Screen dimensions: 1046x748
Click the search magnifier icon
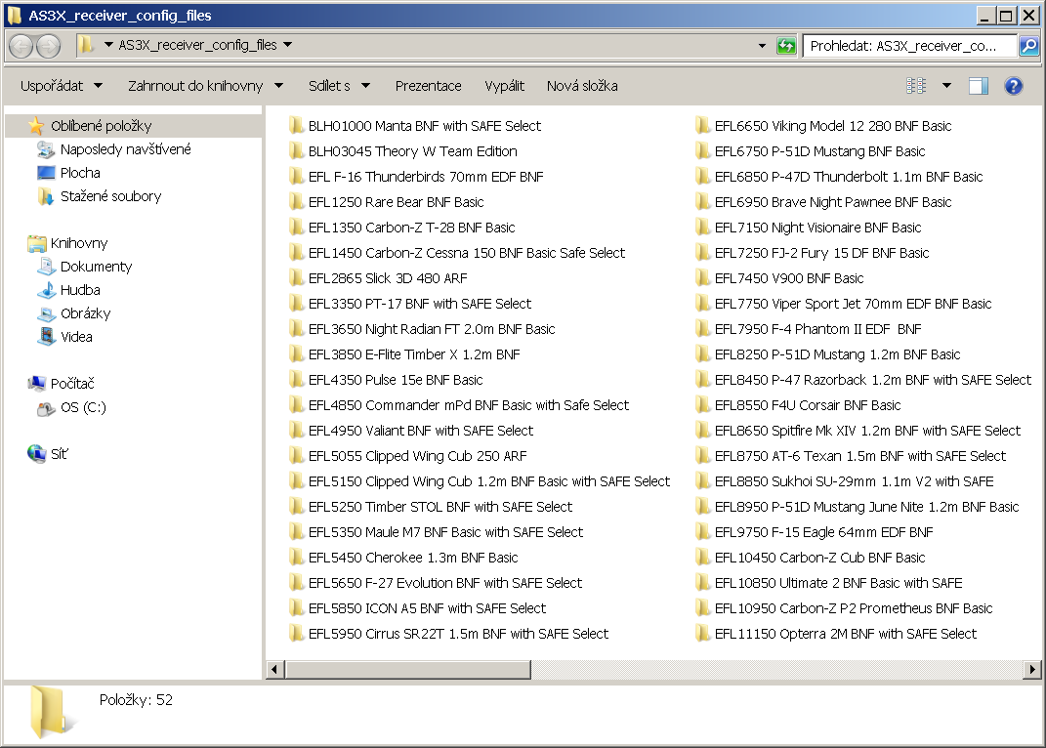1028,46
